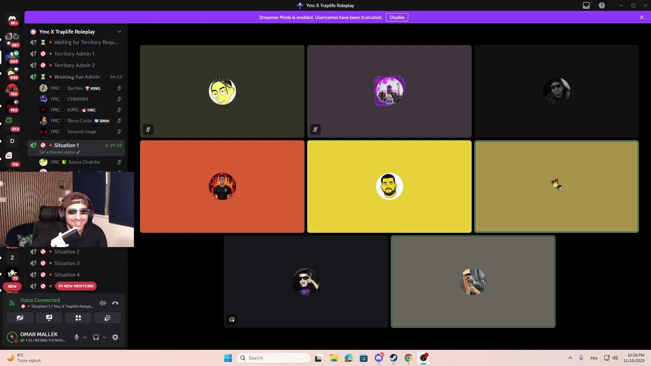
Task: Set a channel status for Situation 1
Action: point(60,152)
